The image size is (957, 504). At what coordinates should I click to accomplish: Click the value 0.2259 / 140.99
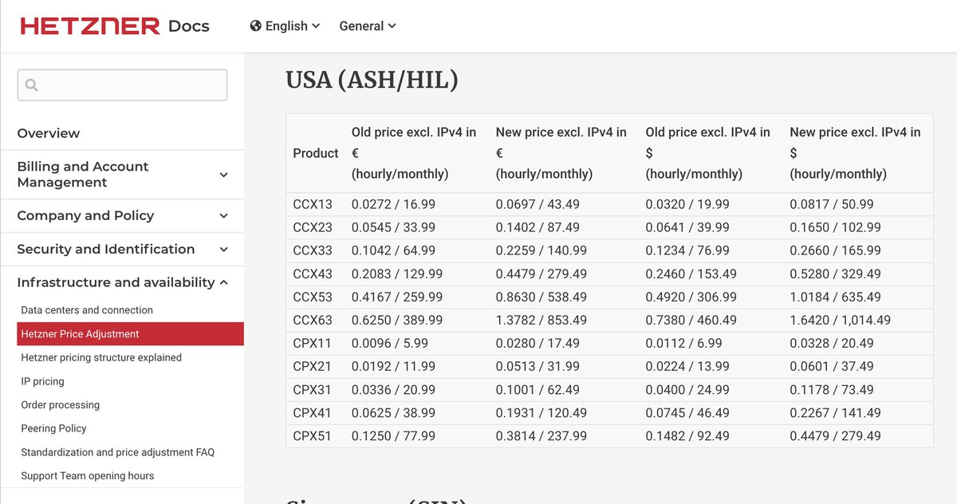point(542,250)
